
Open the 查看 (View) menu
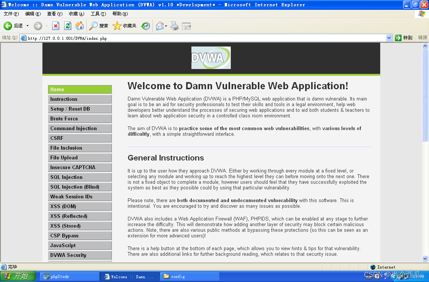pos(55,13)
